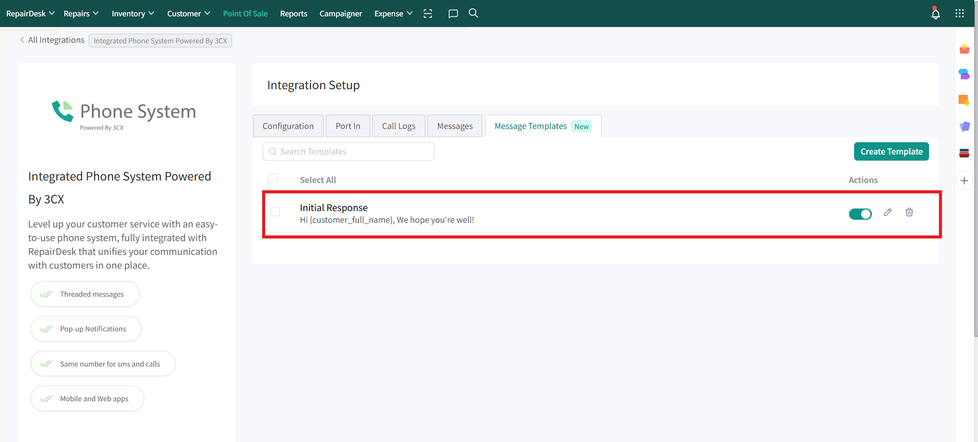
Task: Expand the RepairDesk dropdown menu
Action: coord(30,13)
